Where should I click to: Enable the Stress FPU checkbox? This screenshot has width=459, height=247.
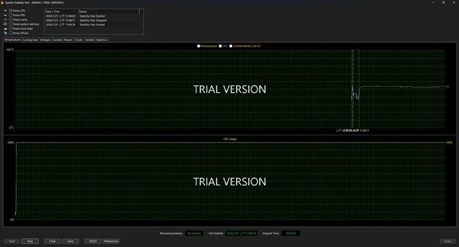click(x=11, y=15)
